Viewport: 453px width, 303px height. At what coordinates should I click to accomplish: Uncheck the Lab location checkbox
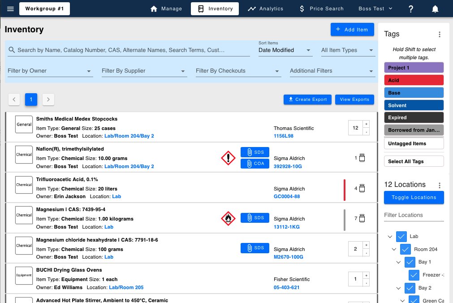click(x=401, y=237)
